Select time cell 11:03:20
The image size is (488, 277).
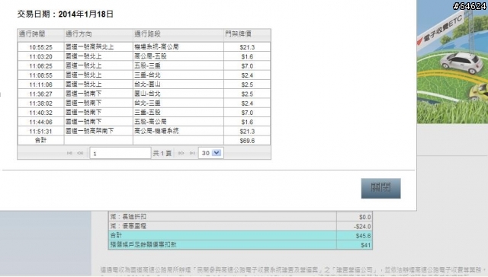40,56
